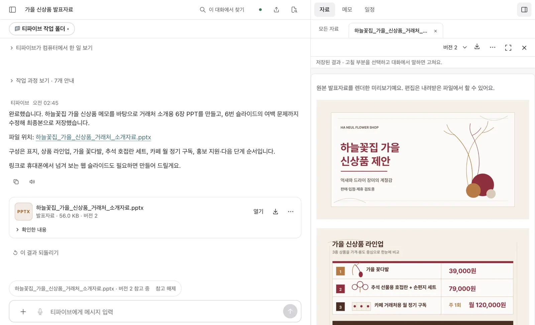This screenshot has height=325, width=535.
Task: Click the 티파이브 오전 02:45 timestamp
Action: tap(34, 103)
